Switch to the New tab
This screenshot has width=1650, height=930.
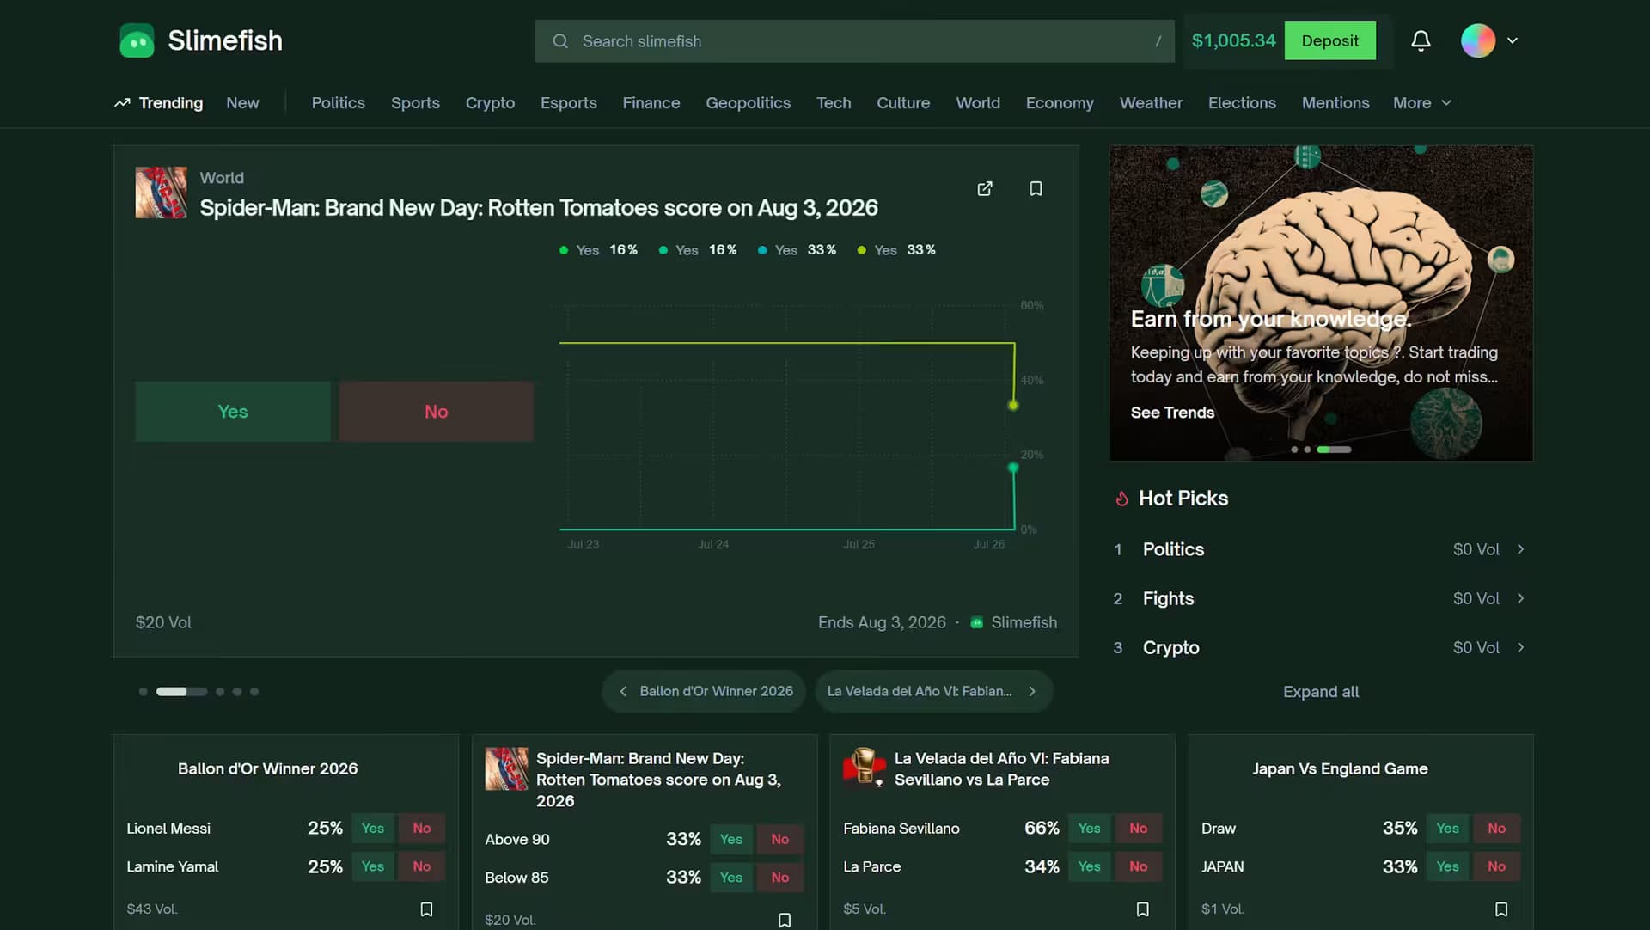click(242, 102)
